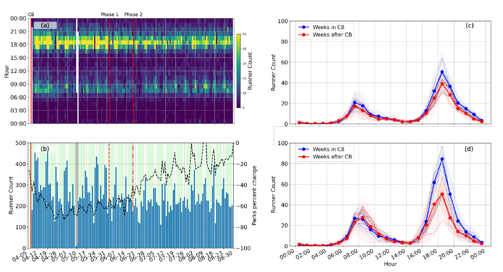Click the "Runner Count" y-axis label of panel (c)
This screenshot has width=503, height=272.
(273, 72)
